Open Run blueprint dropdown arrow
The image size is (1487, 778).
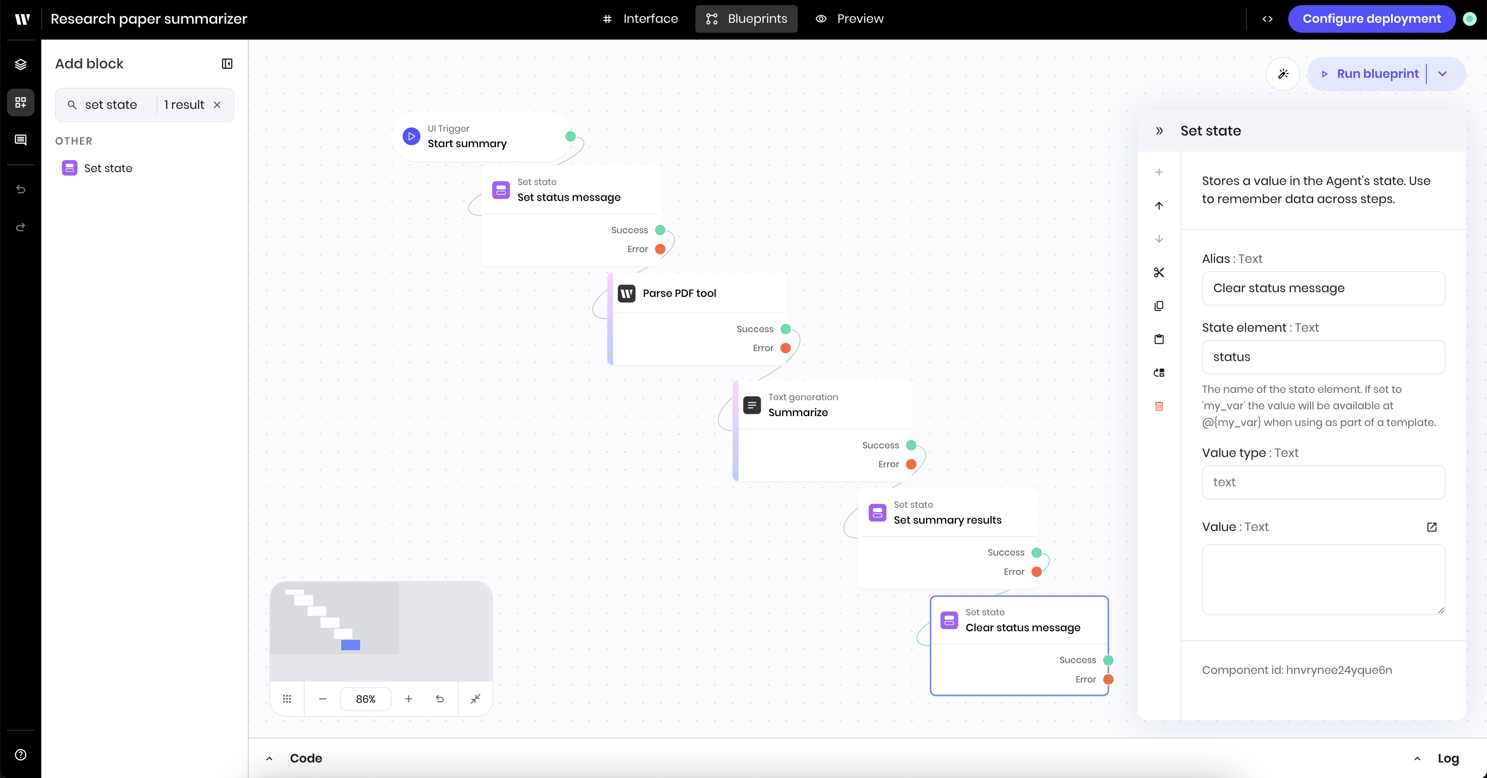click(x=1443, y=74)
